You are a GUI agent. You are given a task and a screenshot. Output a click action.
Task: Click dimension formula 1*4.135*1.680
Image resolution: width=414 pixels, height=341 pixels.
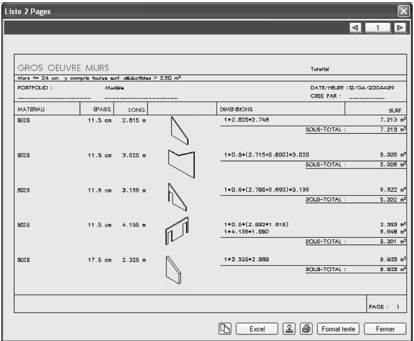[x=246, y=232]
